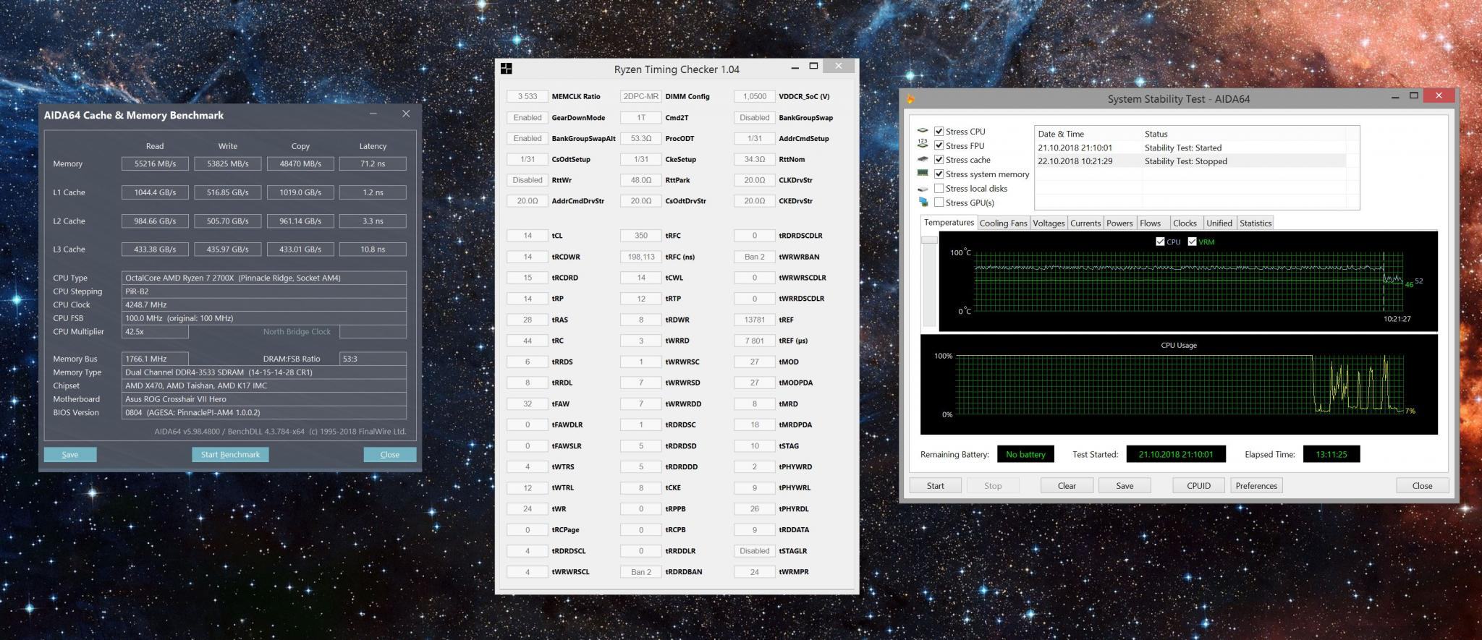Click the Date & Time column header

click(x=1088, y=134)
